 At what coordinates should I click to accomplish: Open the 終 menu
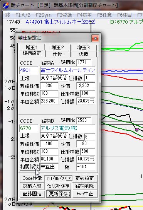coord(8,15)
